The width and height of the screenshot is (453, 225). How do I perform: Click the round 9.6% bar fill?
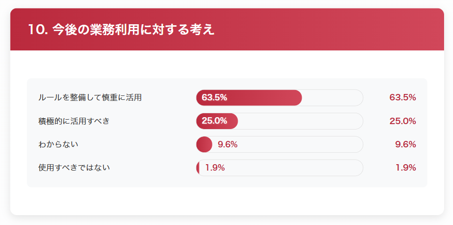204,144
